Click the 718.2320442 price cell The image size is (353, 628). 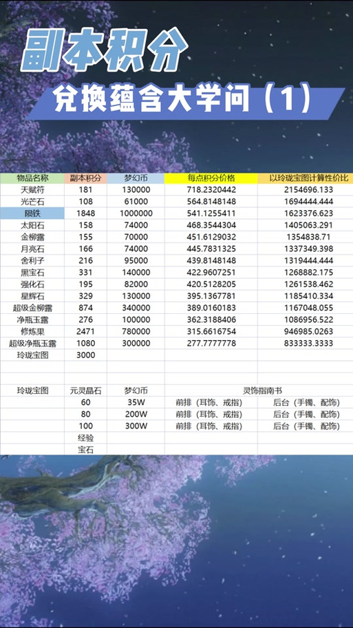tap(211, 190)
